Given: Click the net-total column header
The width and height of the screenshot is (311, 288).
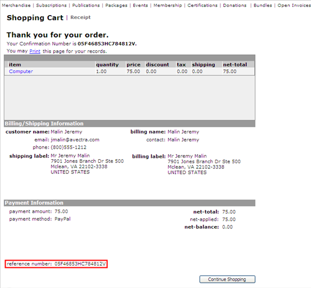Looking at the screenshot, I should [x=235, y=65].
